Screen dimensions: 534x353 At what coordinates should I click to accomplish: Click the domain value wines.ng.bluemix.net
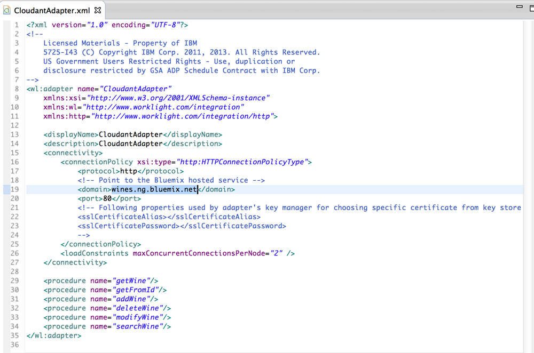(155, 189)
